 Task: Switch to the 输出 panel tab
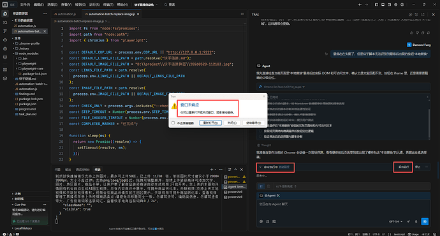point(68,170)
